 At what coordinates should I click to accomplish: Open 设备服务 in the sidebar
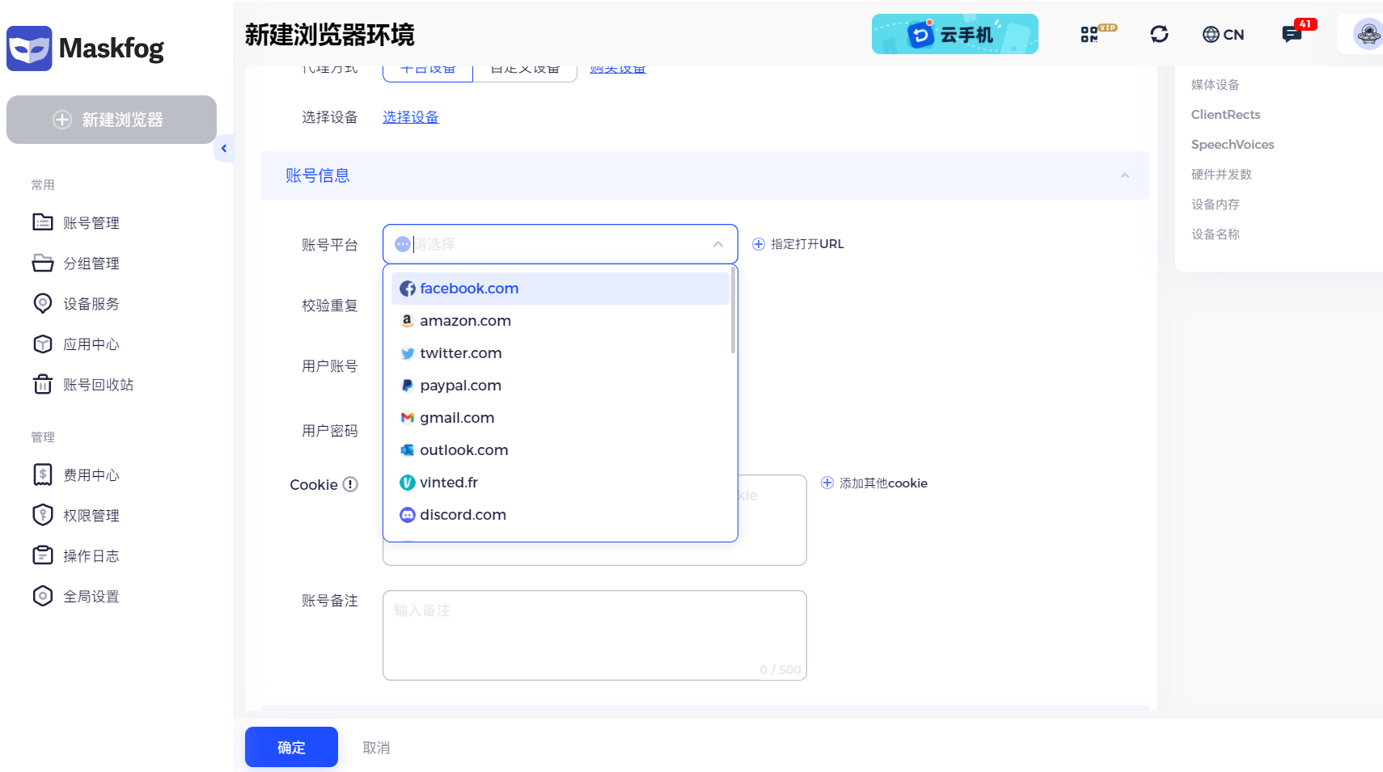coord(76,303)
